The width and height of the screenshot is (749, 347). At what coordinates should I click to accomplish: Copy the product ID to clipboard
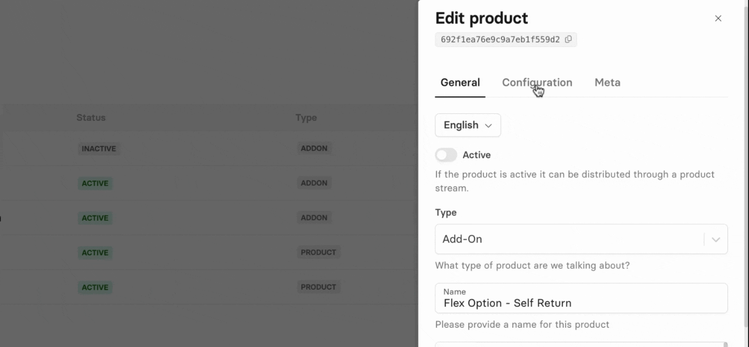point(568,39)
